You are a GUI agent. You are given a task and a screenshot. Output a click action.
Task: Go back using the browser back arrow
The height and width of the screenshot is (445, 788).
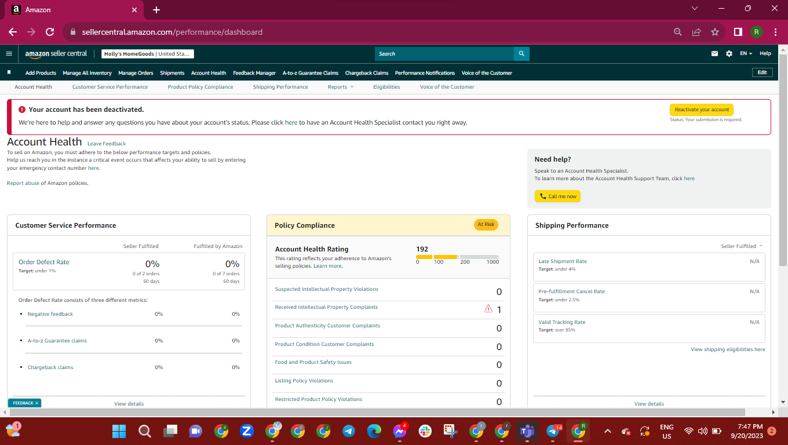click(x=13, y=32)
